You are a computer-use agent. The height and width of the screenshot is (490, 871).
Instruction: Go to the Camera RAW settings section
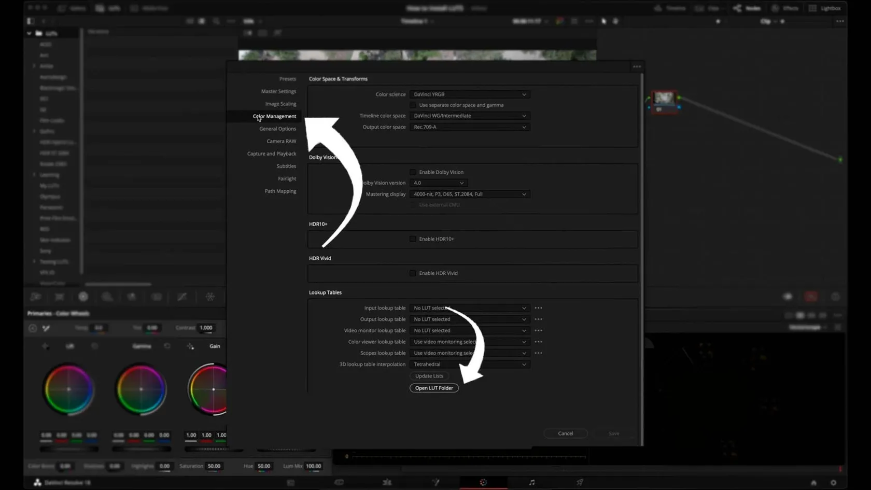pos(281,141)
